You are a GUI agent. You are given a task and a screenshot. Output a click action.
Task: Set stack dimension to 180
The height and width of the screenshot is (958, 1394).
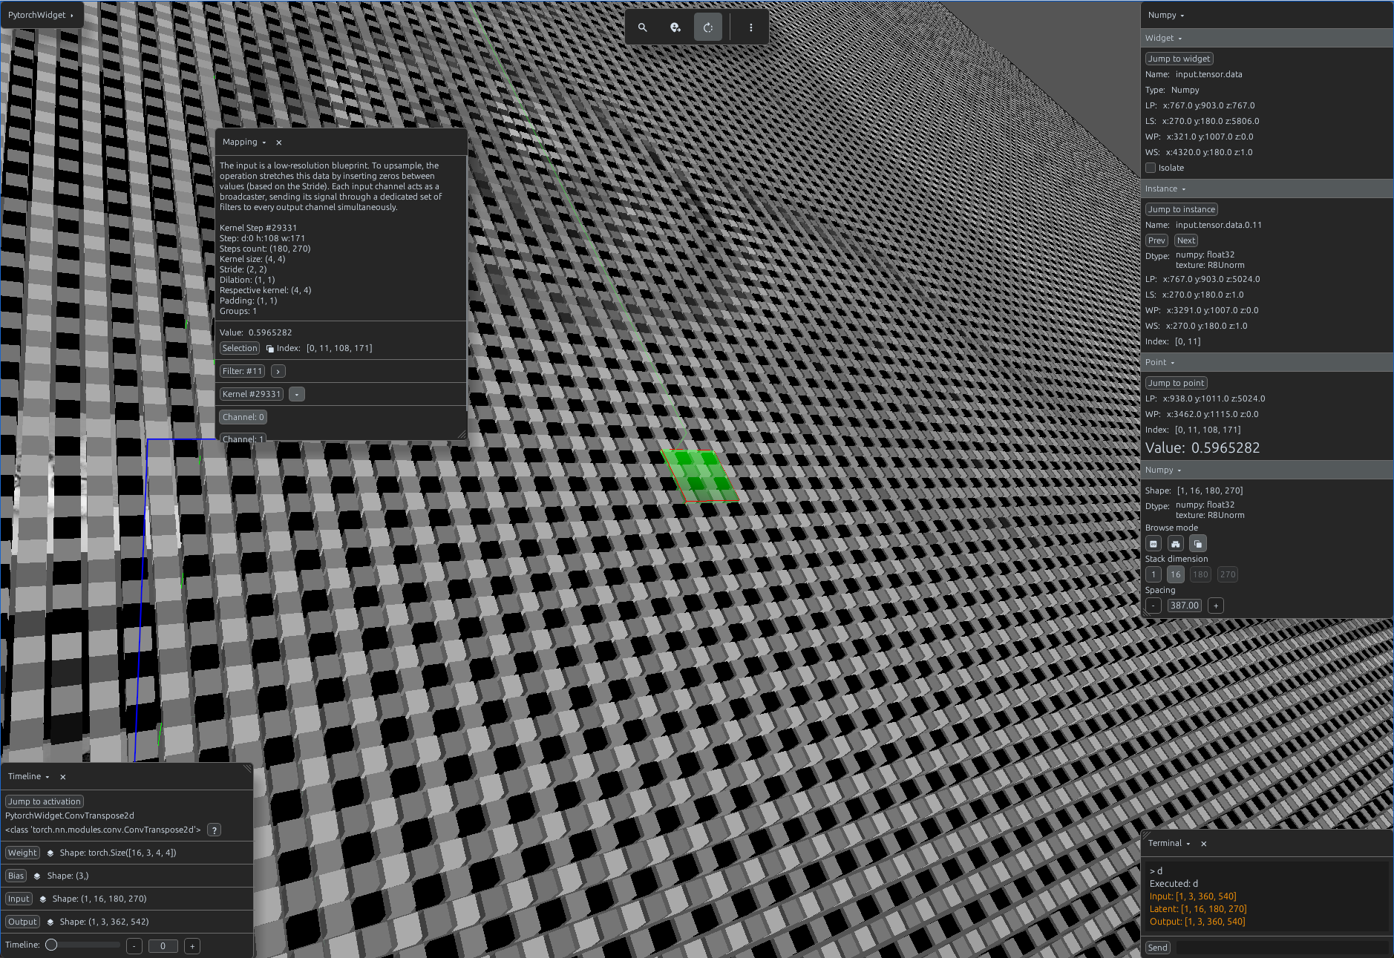[x=1200, y=574]
